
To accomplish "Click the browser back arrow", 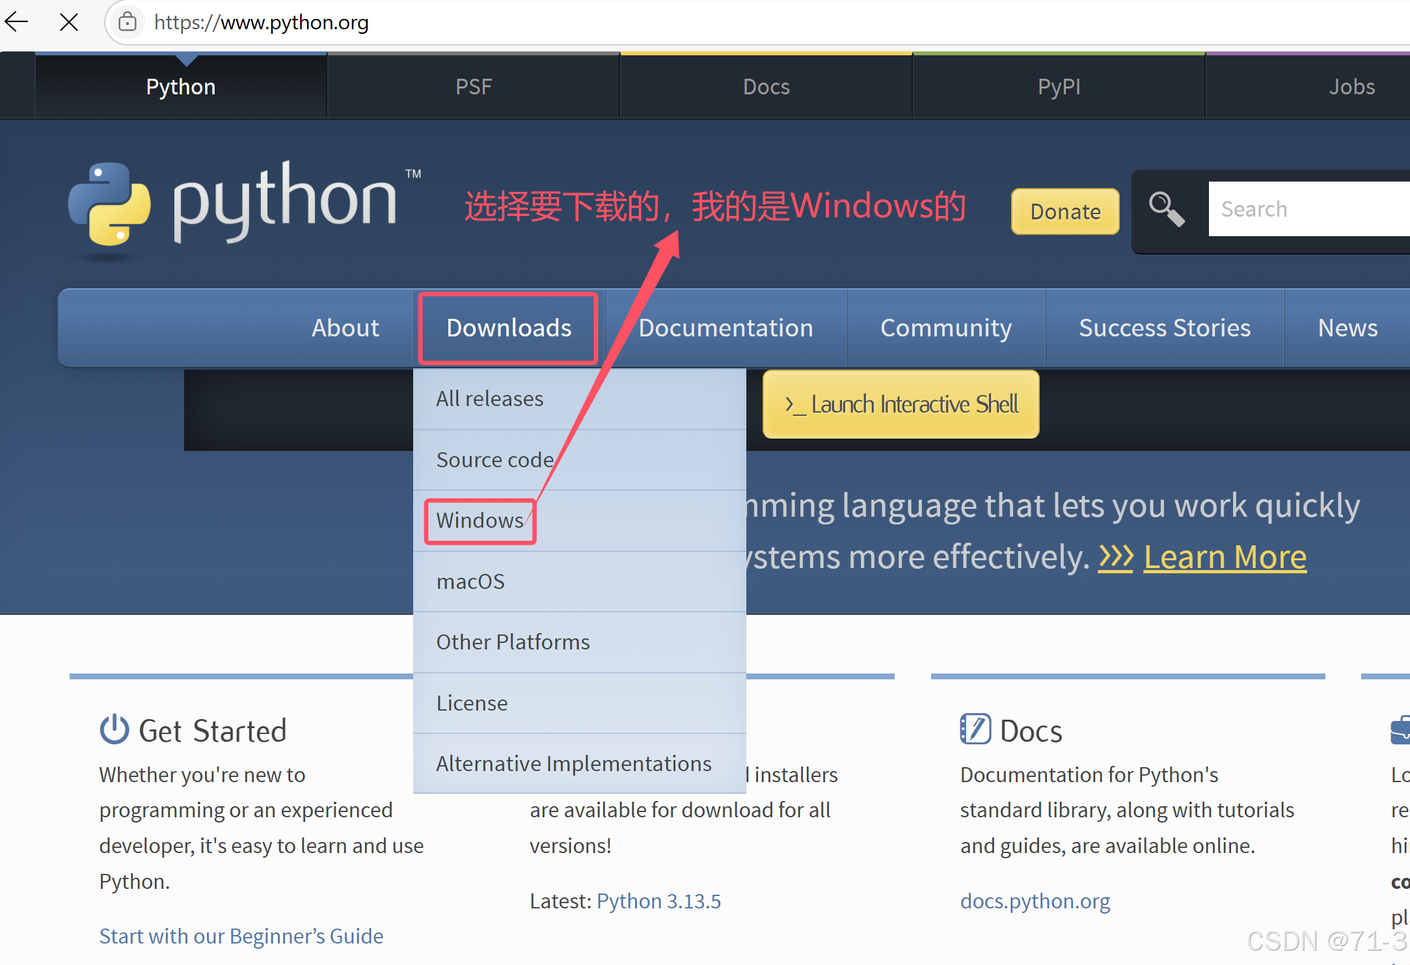I will [x=16, y=21].
